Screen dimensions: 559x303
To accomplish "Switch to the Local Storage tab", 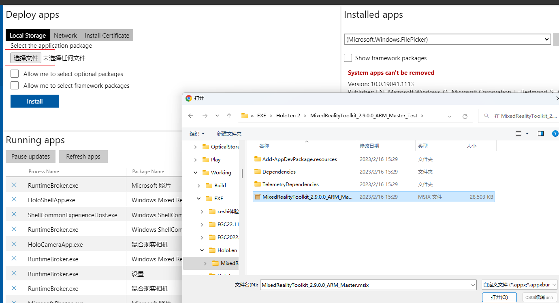I will pyautogui.click(x=28, y=35).
